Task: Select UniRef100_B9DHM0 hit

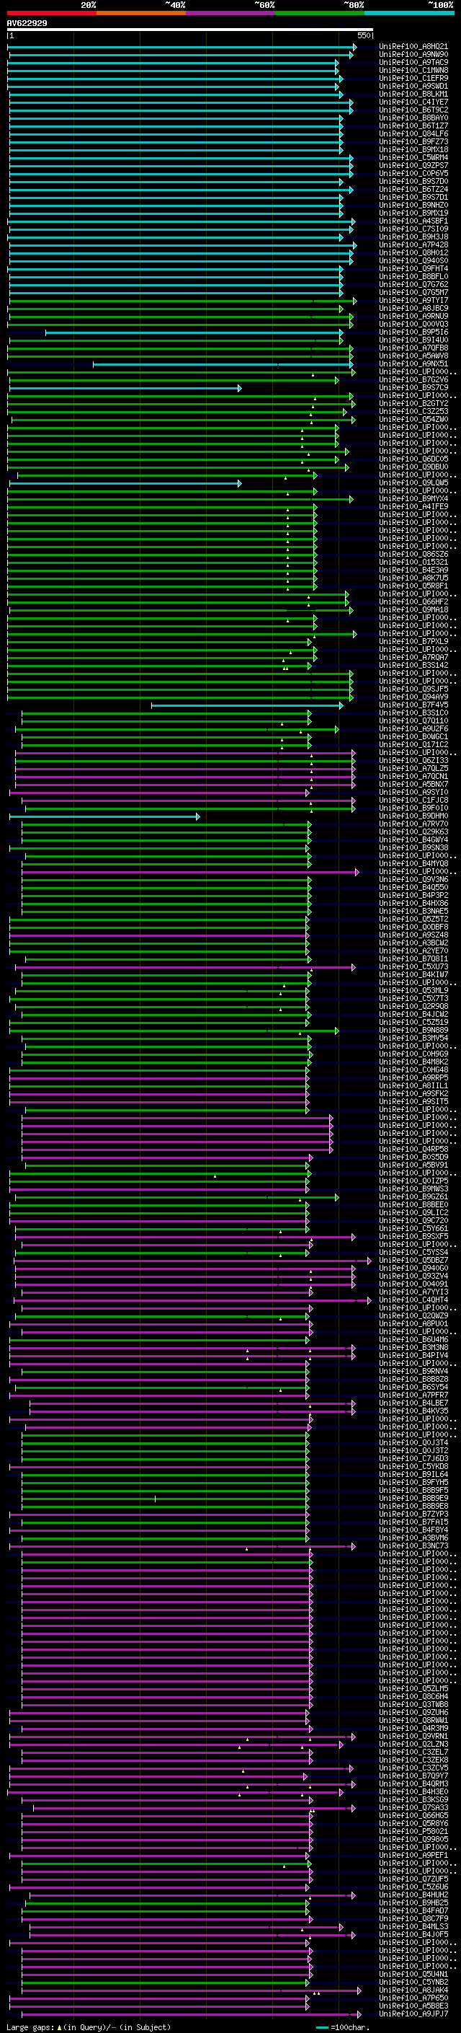Action: click(413, 816)
